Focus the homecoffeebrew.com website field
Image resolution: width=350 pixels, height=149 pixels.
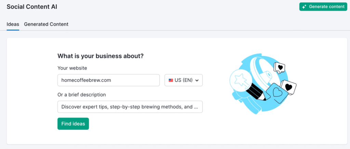coord(108,80)
